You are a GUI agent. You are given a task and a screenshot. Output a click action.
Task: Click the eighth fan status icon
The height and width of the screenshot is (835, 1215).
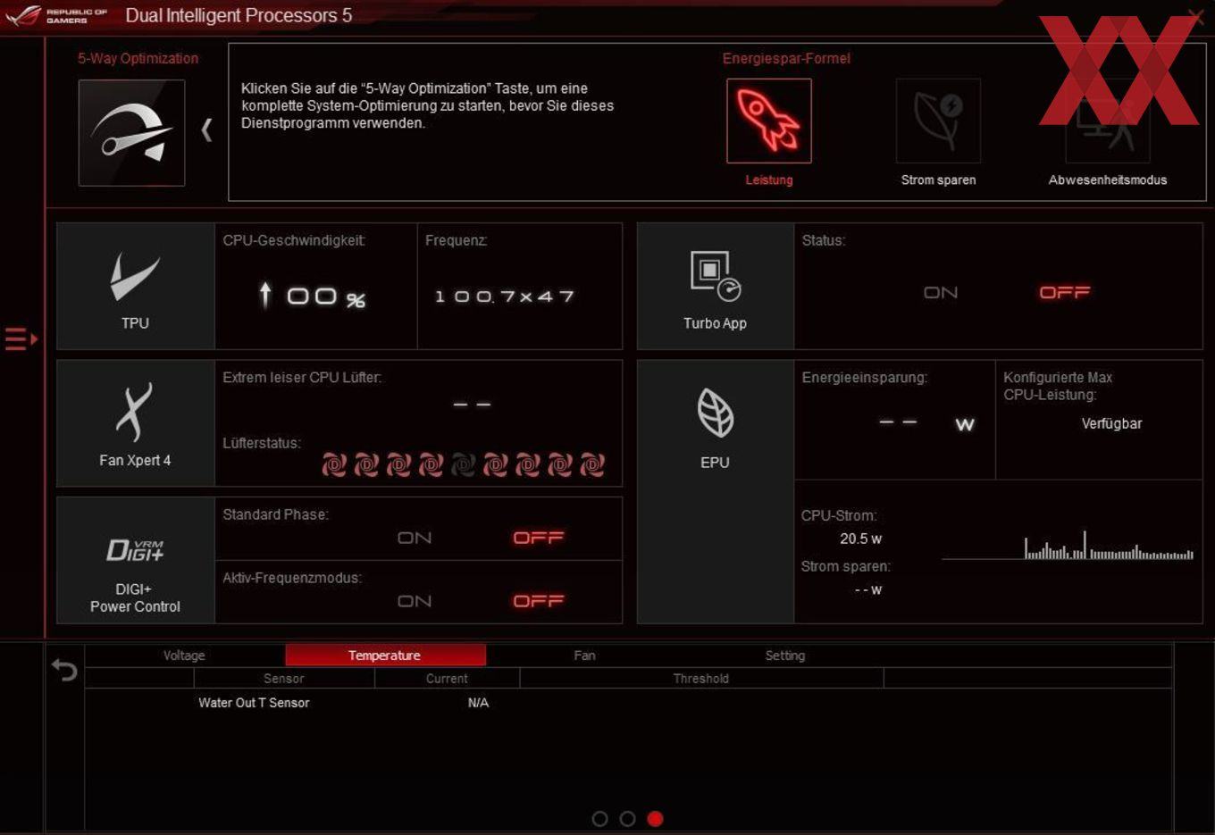pyautogui.click(x=559, y=464)
